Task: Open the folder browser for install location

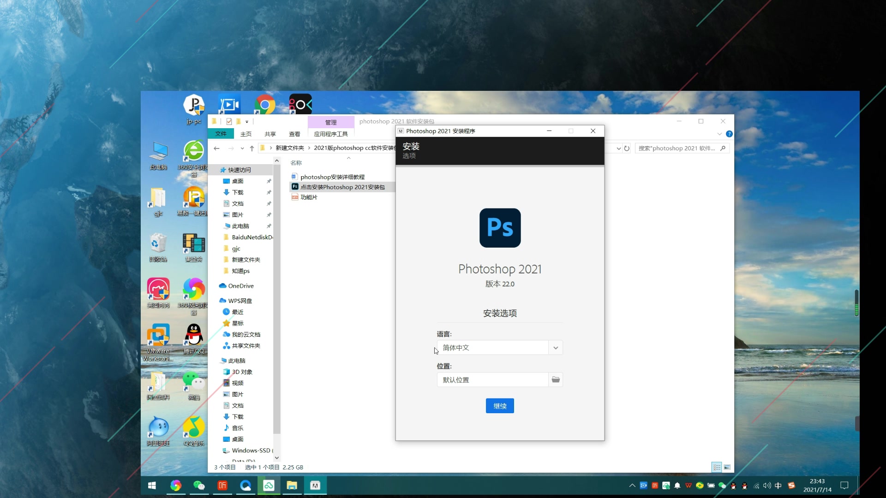Action: [555, 379]
